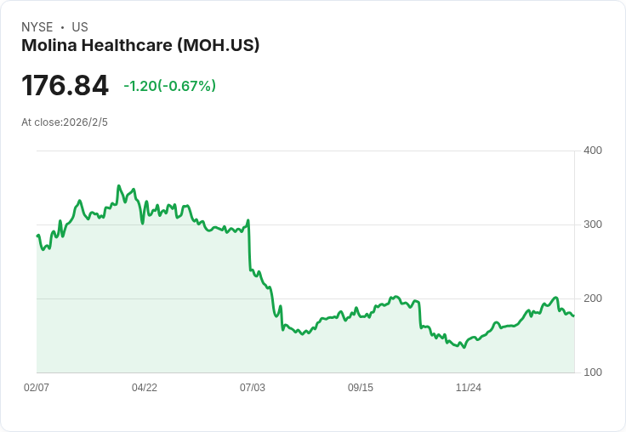
Task: Click the NYSE exchange label
Action: click(37, 27)
